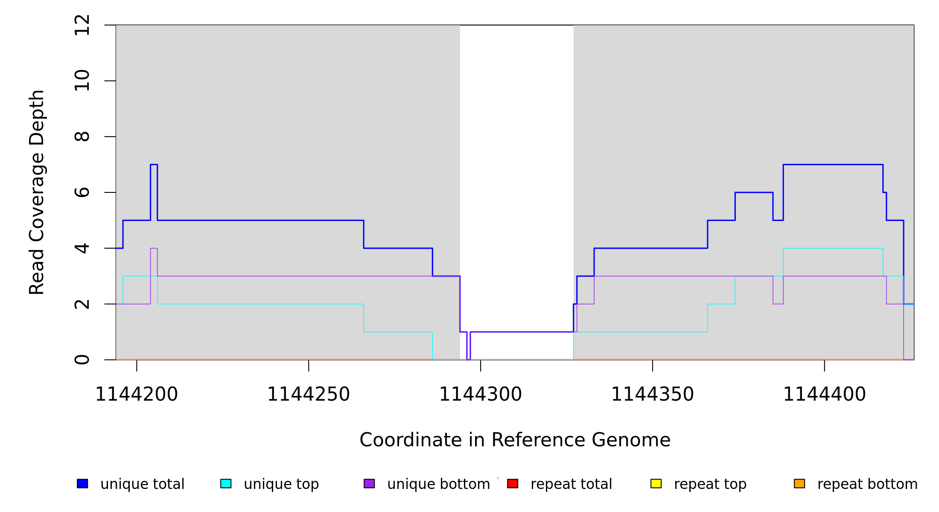Click the "Read Coverage Depth" y-axis title
Viewport: 939px width, 512px height.
click(x=37, y=192)
